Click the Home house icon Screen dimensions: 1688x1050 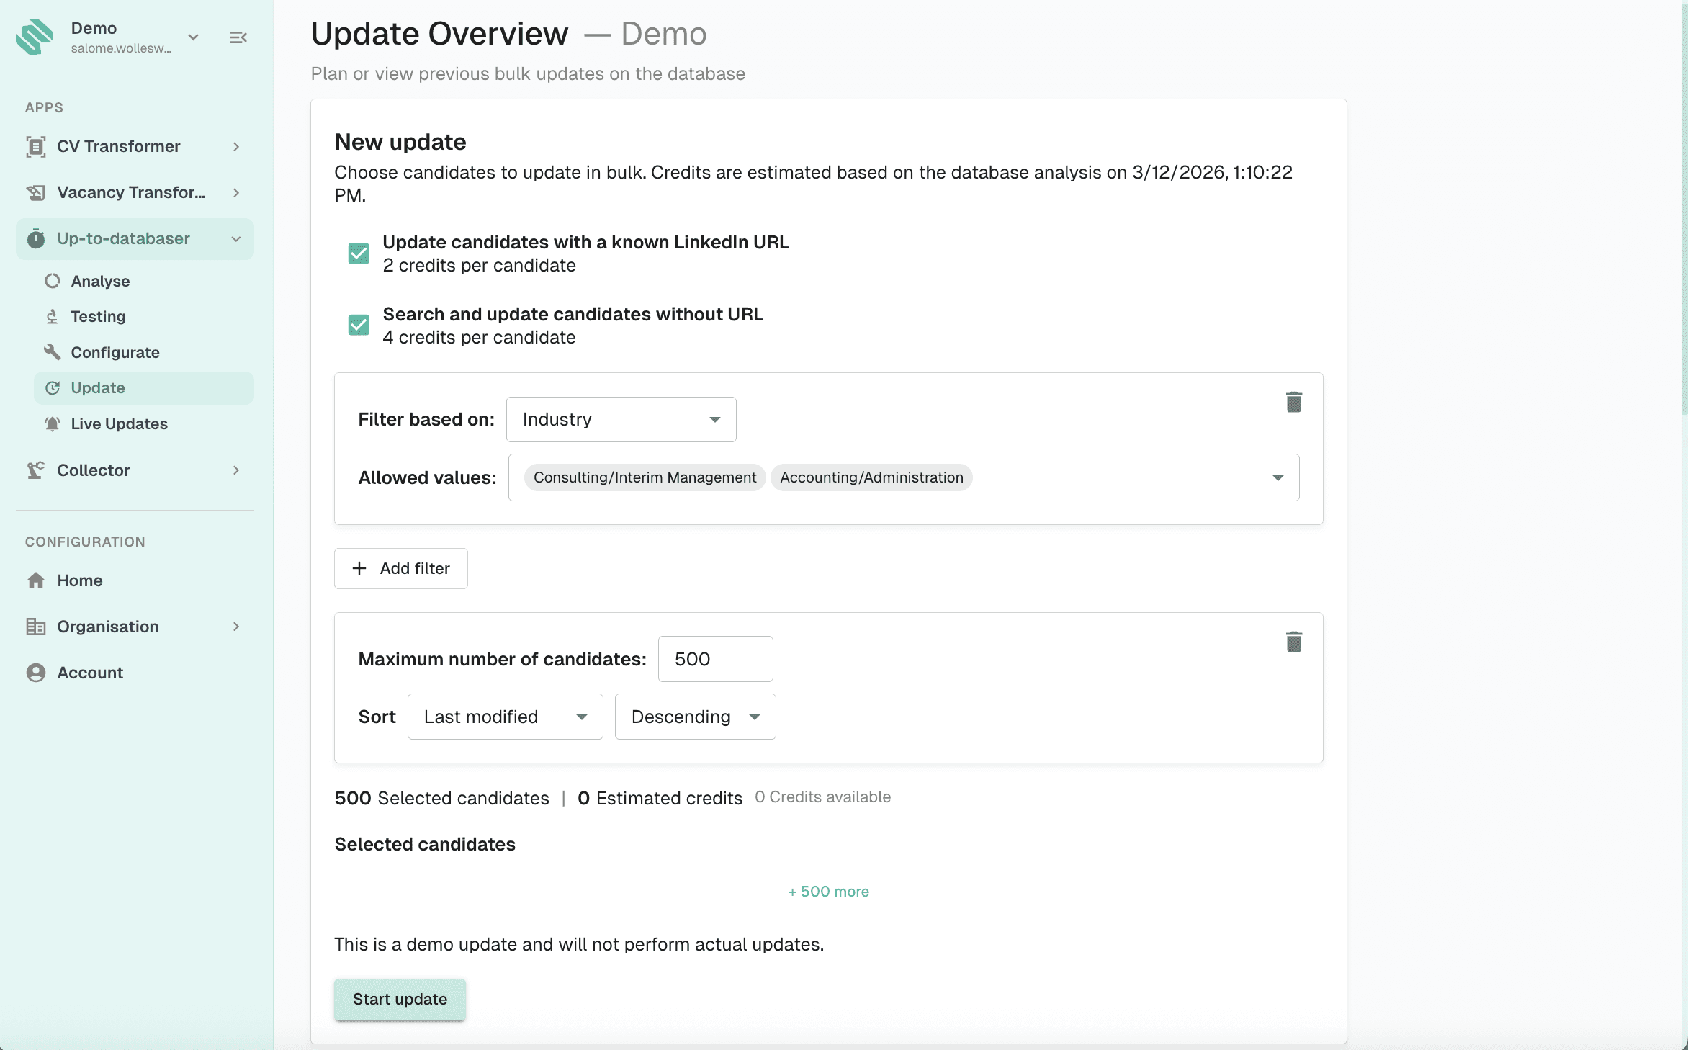click(36, 580)
